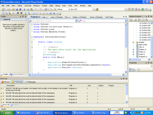Screen dimensions: 153x115
Task: Expand the Images folder node
Action: 133,42
